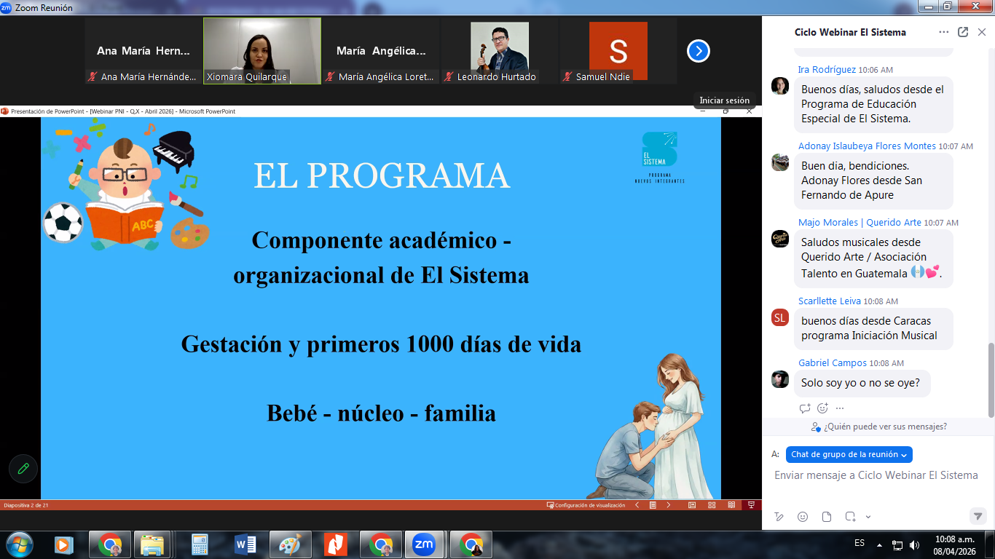Open the Calculator from the taskbar

click(199, 544)
